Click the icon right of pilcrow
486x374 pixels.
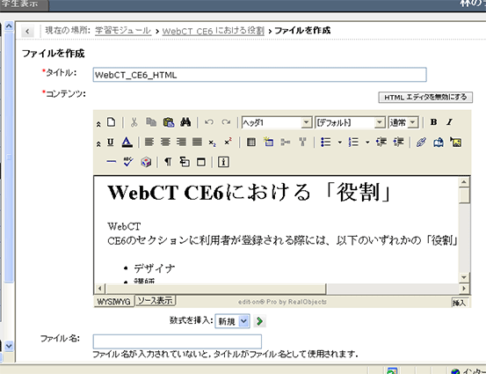tap(185, 162)
